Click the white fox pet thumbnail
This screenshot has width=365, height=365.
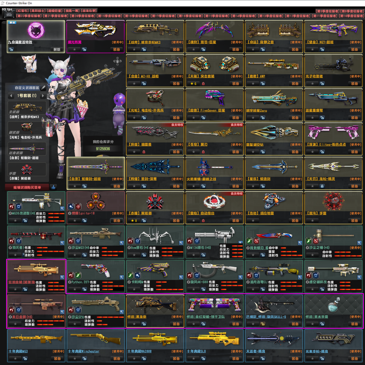click(x=29, y=63)
